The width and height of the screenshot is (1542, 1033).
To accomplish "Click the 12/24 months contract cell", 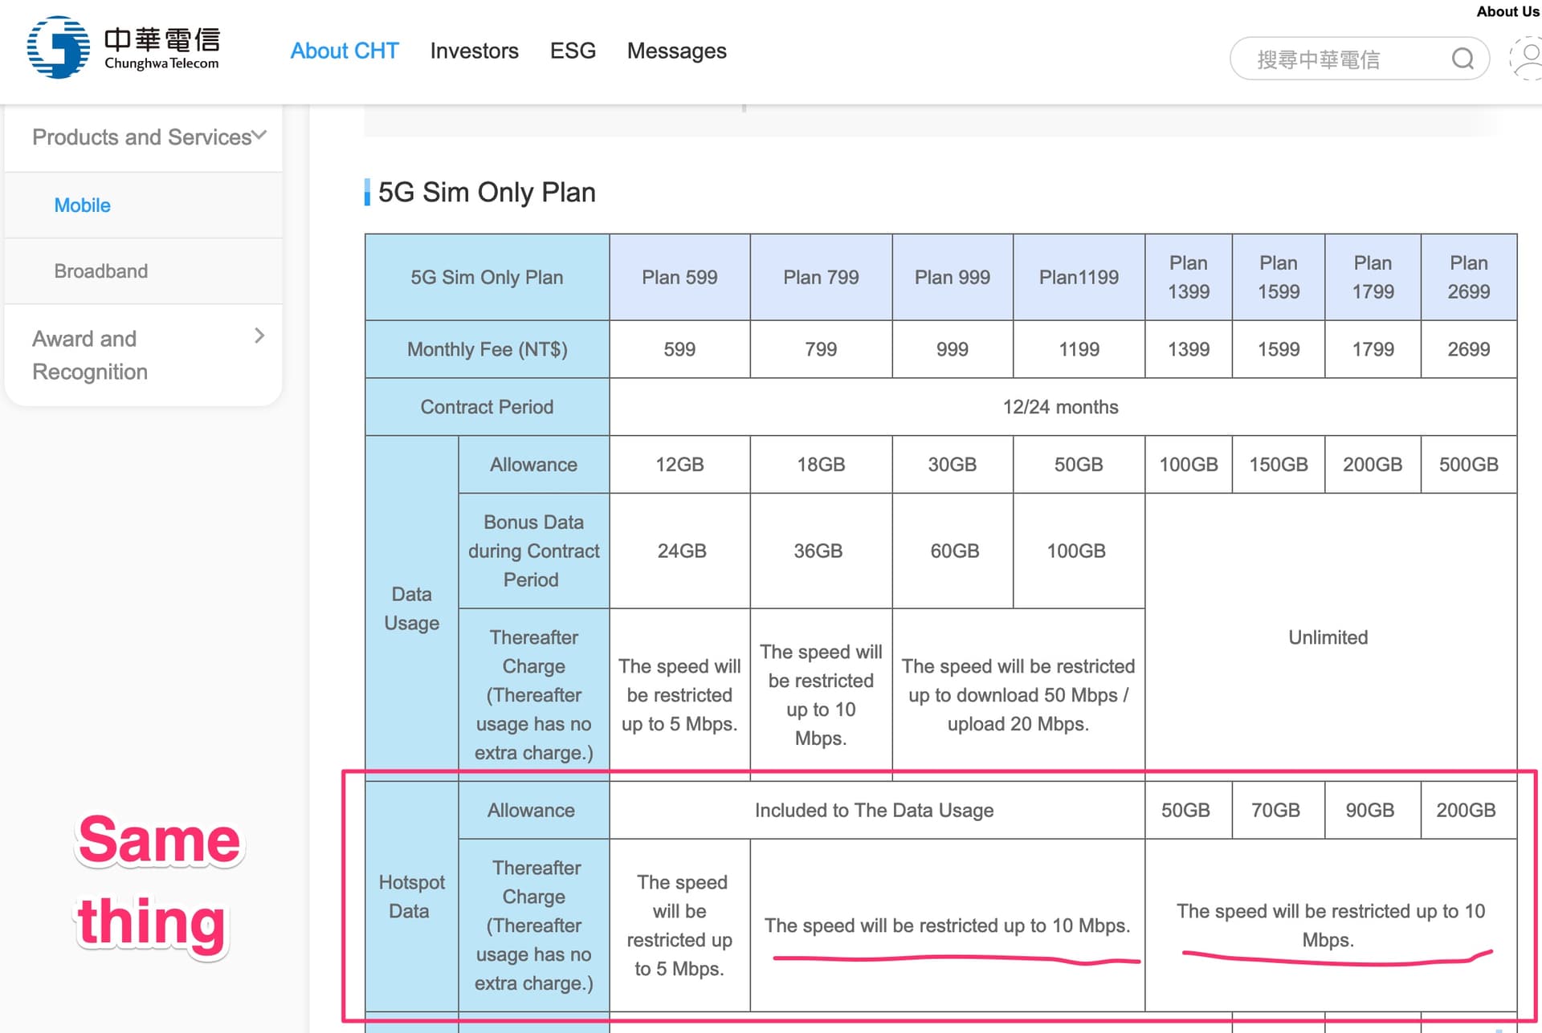I will 1060,407.
